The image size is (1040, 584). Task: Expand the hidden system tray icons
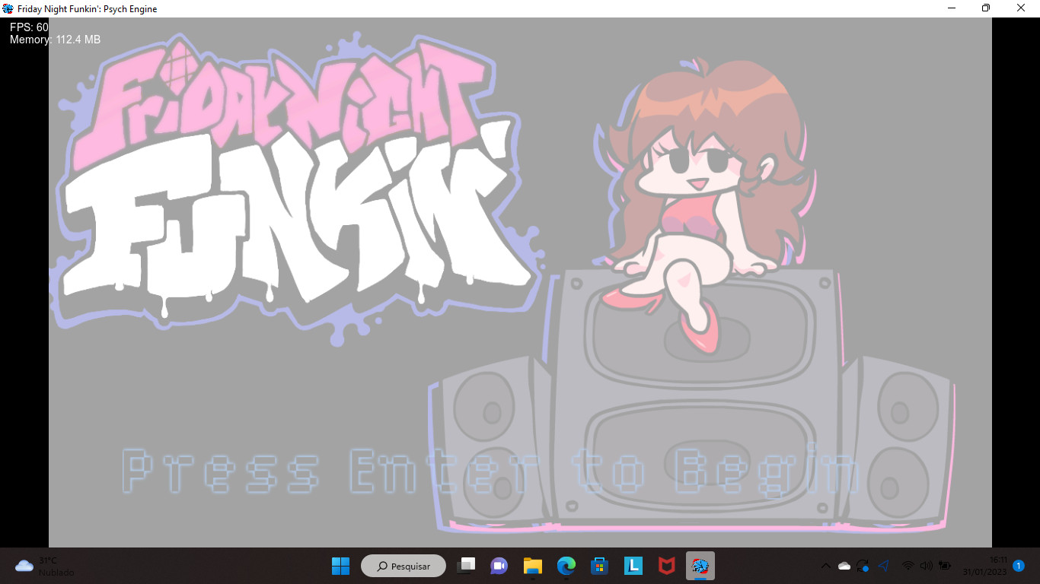pos(825,566)
